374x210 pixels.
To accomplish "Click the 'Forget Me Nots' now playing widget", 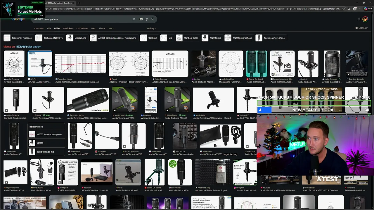I will [x=23, y=9].
